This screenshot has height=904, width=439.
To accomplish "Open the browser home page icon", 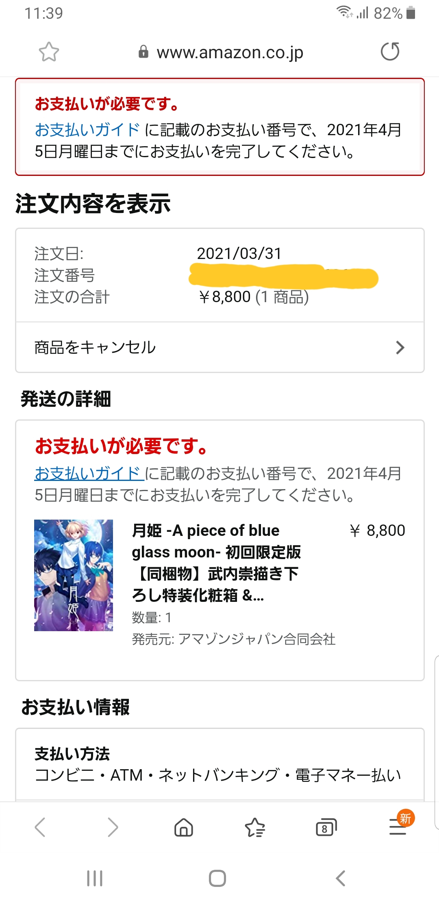I will pyautogui.click(x=184, y=827).
